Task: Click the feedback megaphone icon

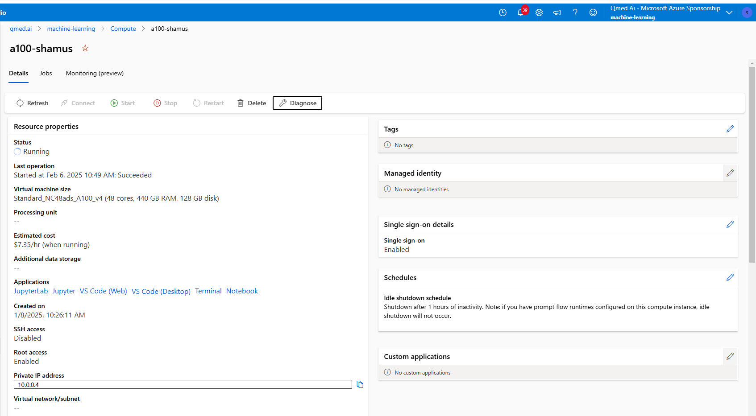Action: coord(557,12)
